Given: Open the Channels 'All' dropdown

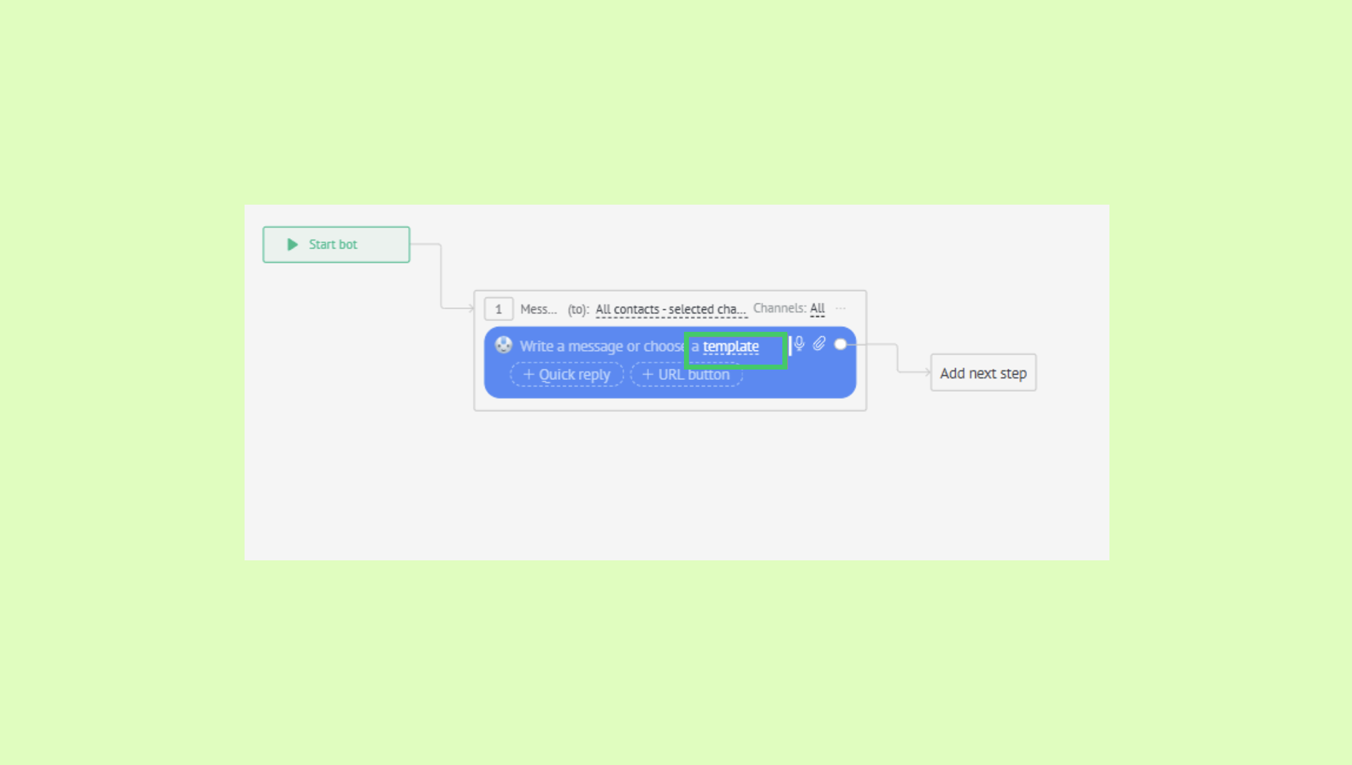Looking at the screenshot, I should tap(817, 308).
